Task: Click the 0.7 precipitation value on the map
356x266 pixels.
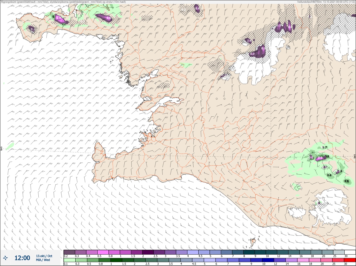Action: click(325, 147)
